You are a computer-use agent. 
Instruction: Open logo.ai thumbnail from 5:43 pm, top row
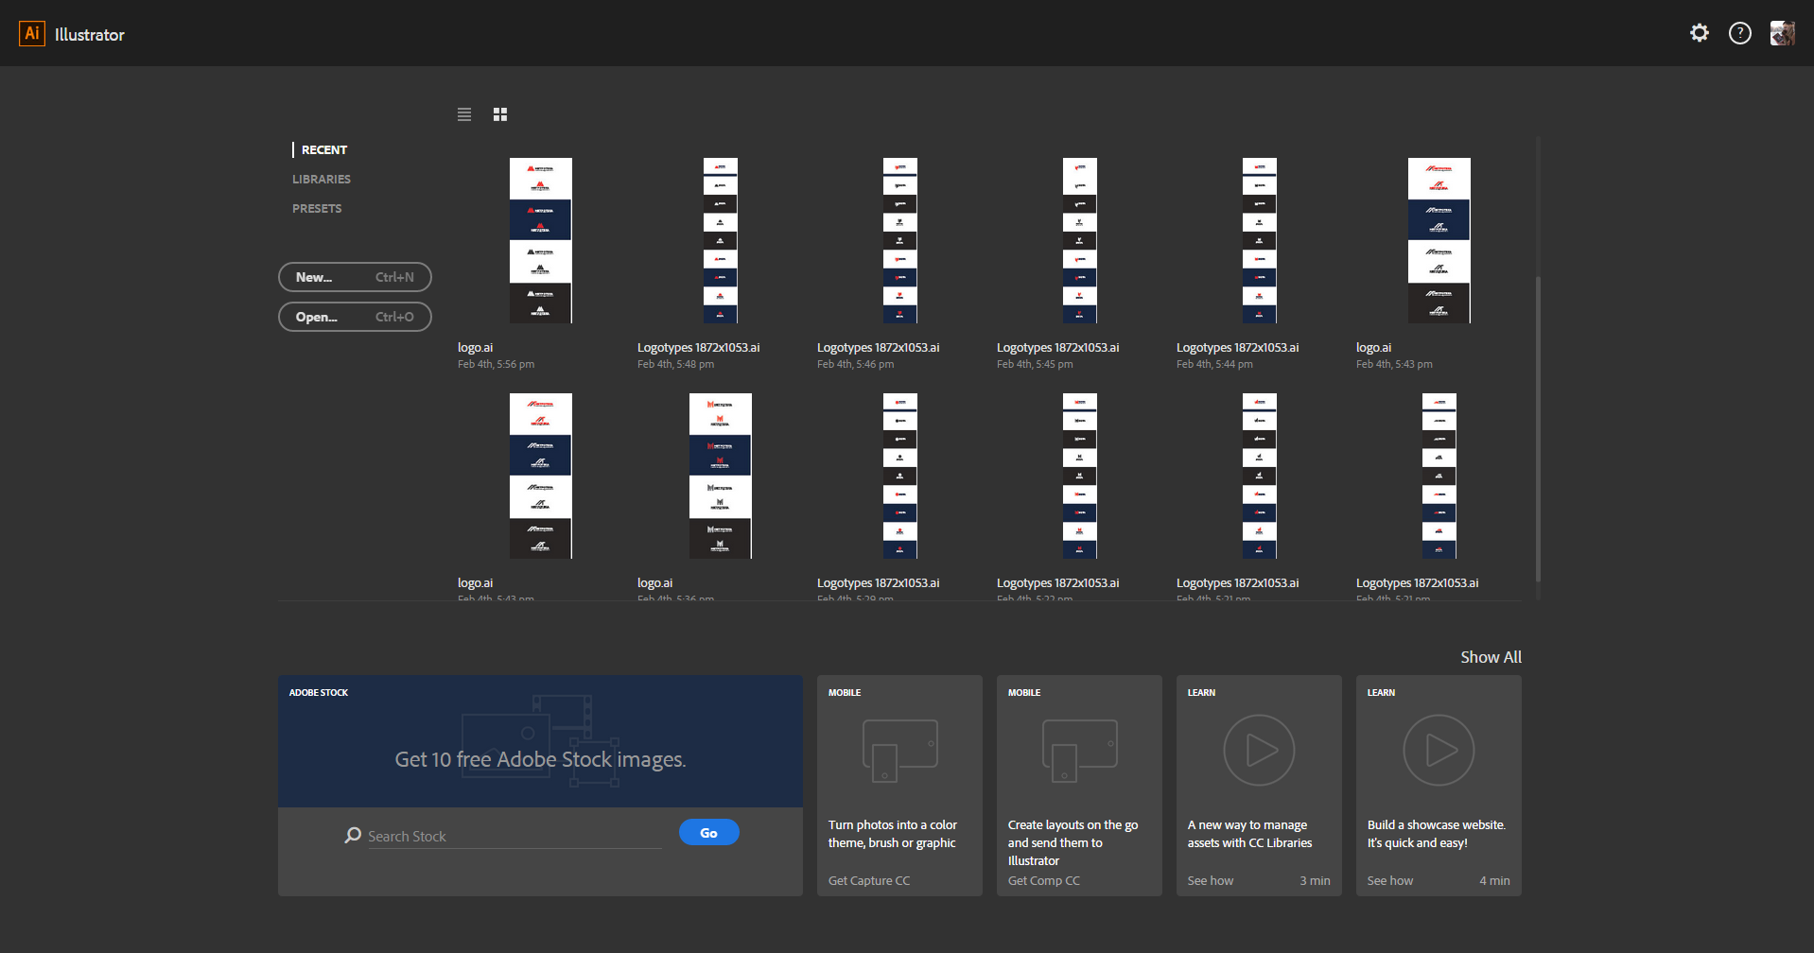click(x=1439, y=240)
